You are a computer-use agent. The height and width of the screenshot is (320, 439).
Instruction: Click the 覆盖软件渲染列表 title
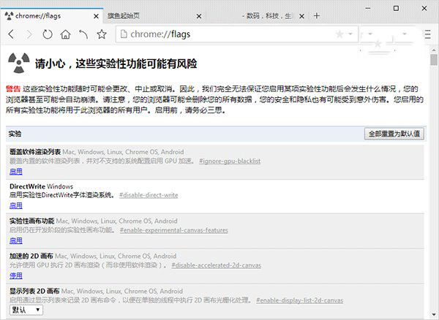click(35, 152)
